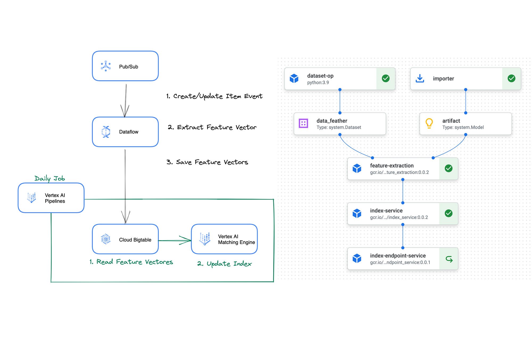Screen dimensions: 532x344
Task: Click the dataset-op blue cube icon
Action: pyautogui.click(x=294, y=79)
